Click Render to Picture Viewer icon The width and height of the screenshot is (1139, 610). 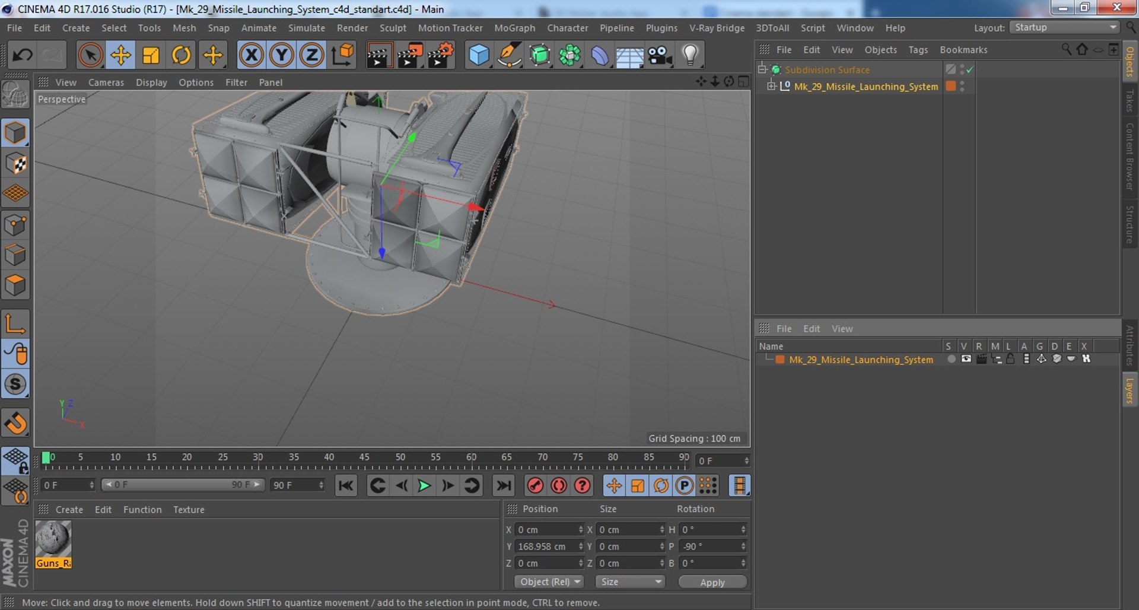point(410,55)
